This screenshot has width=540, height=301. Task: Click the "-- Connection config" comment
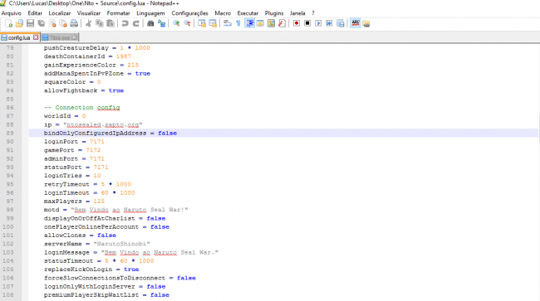pyautogui.click(x=82, y=108)
